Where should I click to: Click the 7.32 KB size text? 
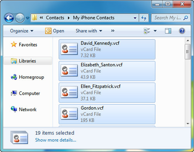pos(88,55)
